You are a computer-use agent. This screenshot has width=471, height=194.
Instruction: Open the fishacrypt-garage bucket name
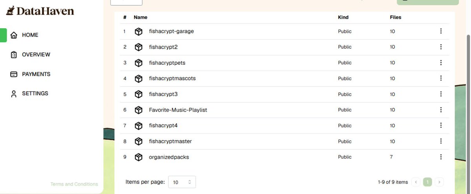click(172, 31)
